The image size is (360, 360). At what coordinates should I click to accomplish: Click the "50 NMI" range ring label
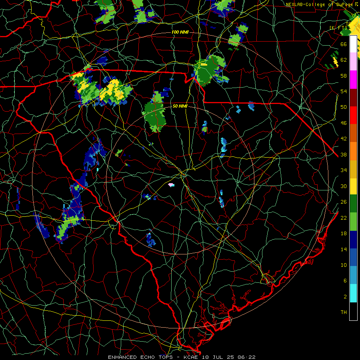pos(180,106)
